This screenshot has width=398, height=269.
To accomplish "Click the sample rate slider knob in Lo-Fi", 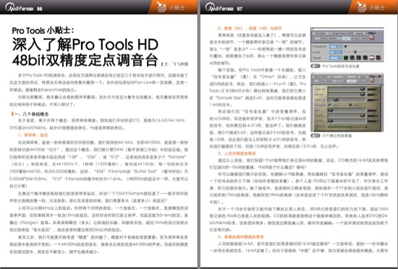I will [x=363, y=89].
